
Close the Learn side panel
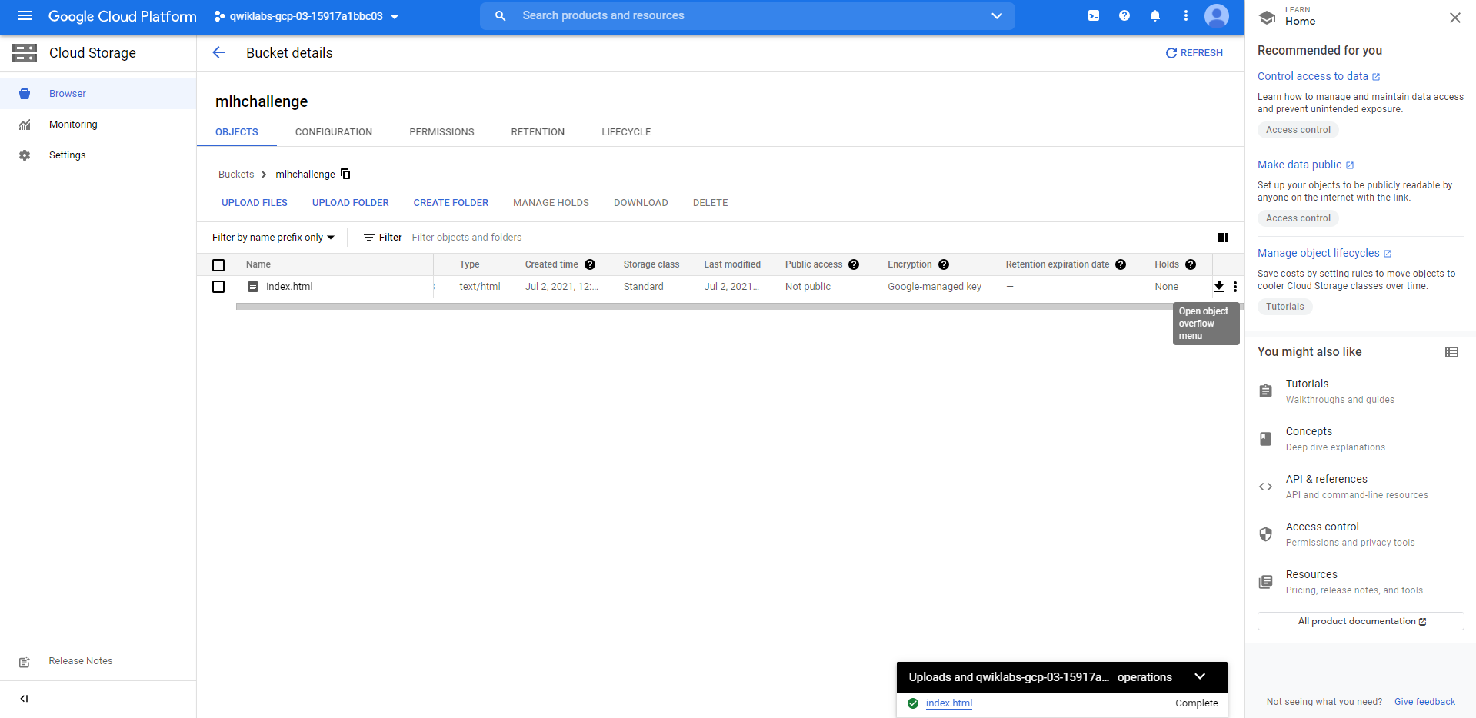click(1455, 18)
